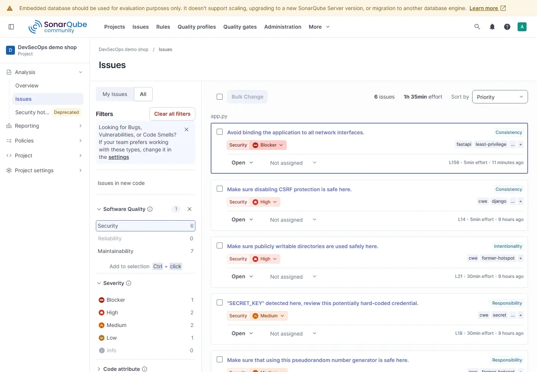Add tag plus icon on CSRF issue
537x372 pixels.
521,201
